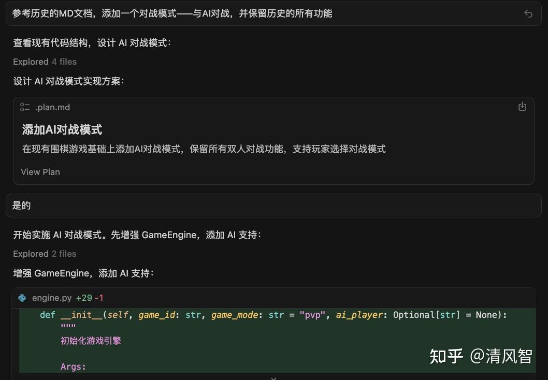This screenshot has height=380, width=548.
Task: Click the revert arrow on the first user prompt
Action: click(528, 14)
